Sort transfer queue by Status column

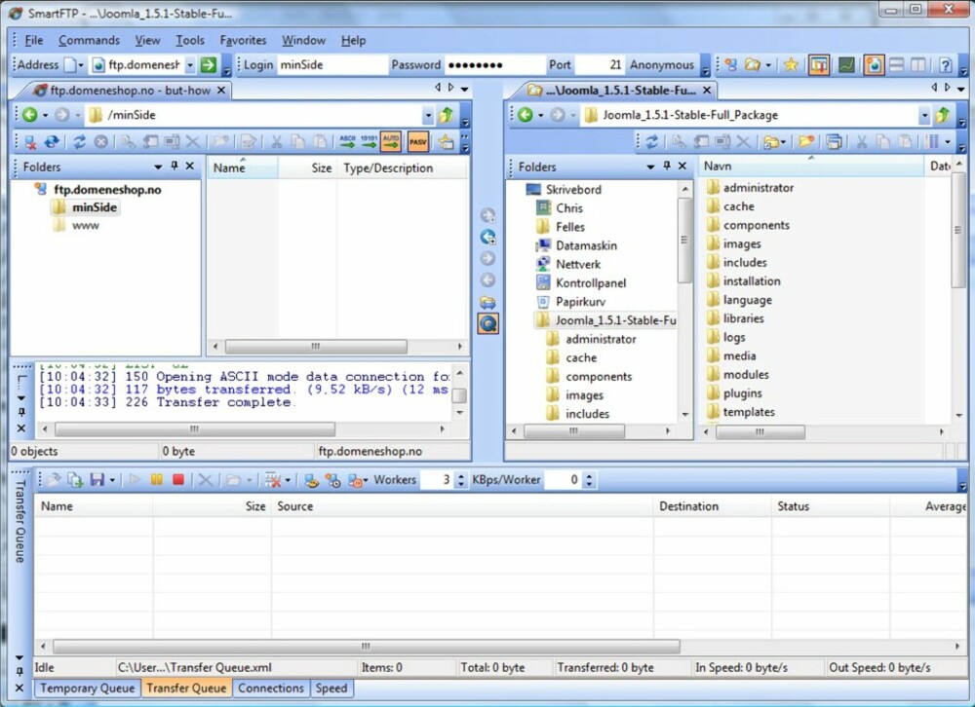coord(831,506)
